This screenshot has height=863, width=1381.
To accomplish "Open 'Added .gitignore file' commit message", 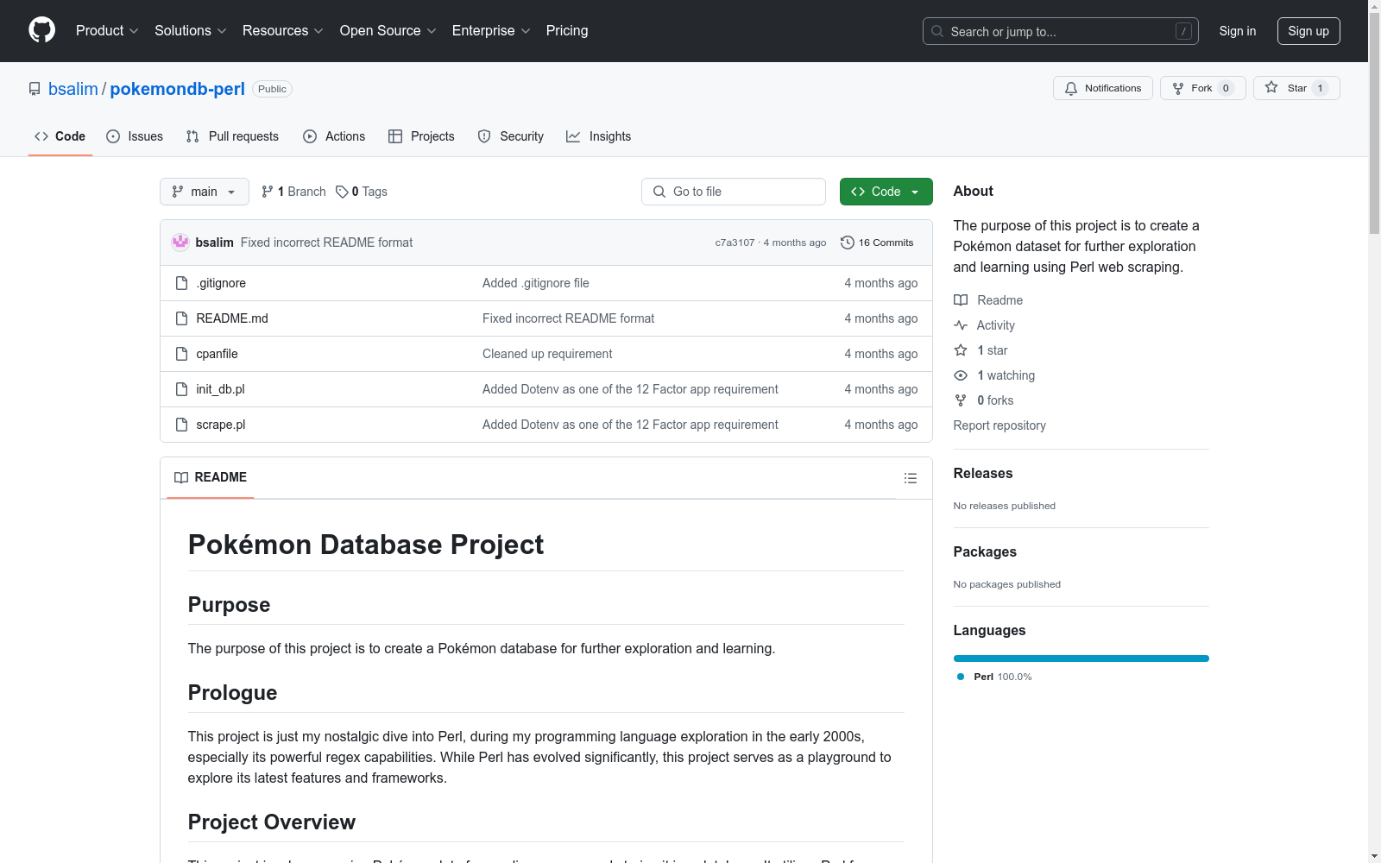I will [536, 283].
